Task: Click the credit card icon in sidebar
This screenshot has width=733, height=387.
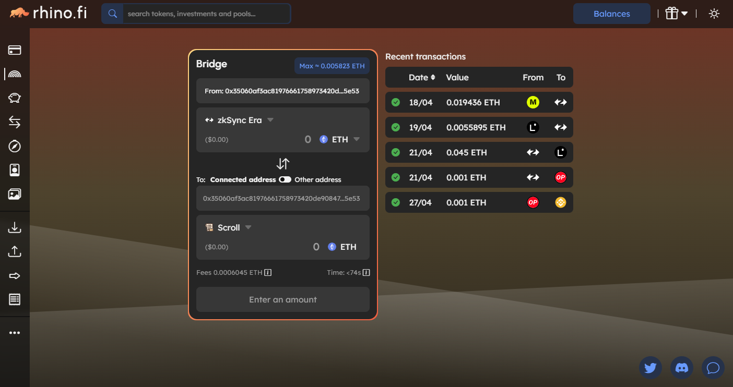Action: [x=15, y=50]
